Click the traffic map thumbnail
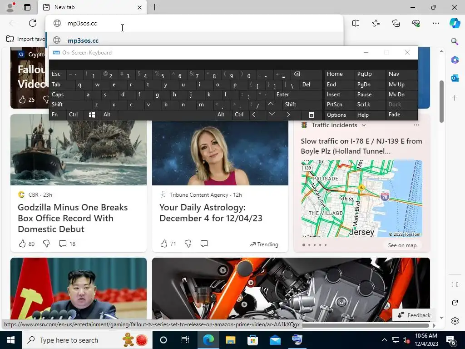Image resolution: width=465 pixels, height=349 pixels. pos(361,199)
